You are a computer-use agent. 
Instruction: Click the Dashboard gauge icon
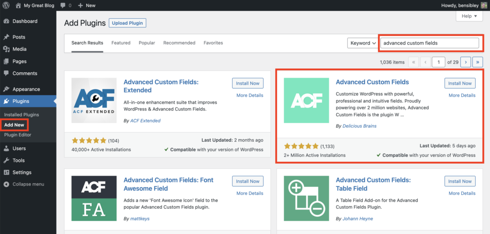(x=6, y=21)
